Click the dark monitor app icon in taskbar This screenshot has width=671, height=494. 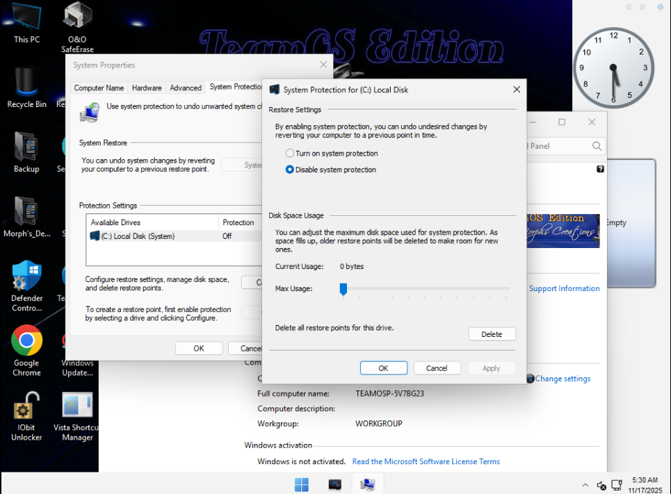pos(334,484)
